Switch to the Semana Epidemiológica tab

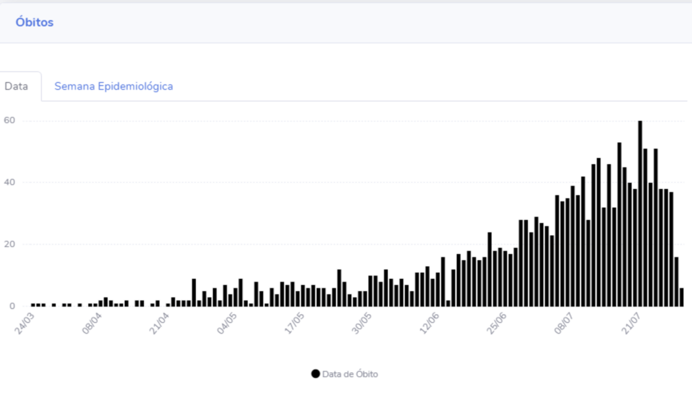tap(114, 86)
